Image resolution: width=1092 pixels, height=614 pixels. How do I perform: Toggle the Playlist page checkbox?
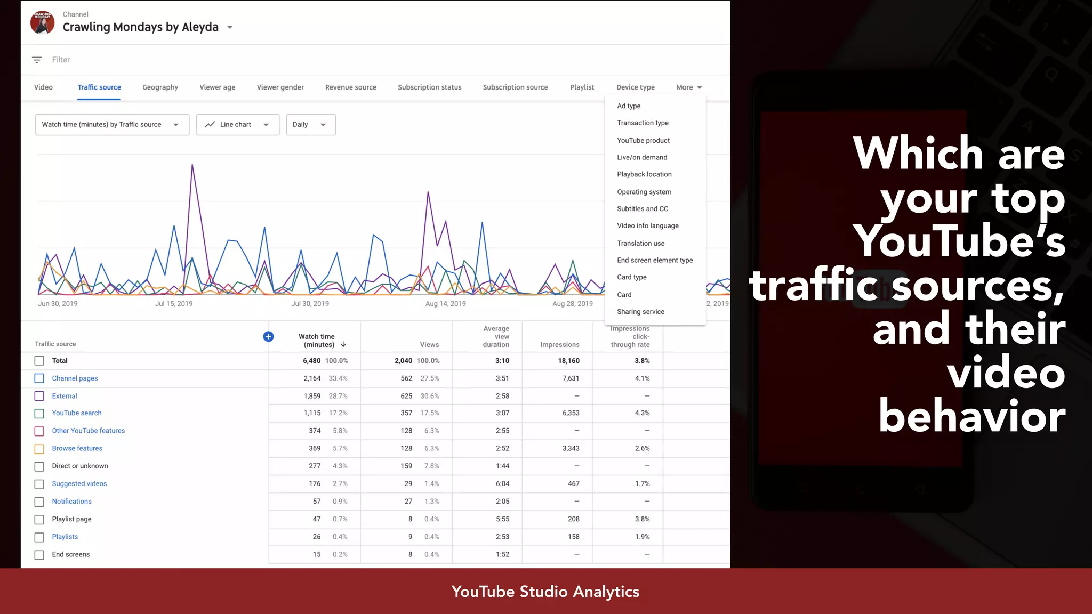39,520
